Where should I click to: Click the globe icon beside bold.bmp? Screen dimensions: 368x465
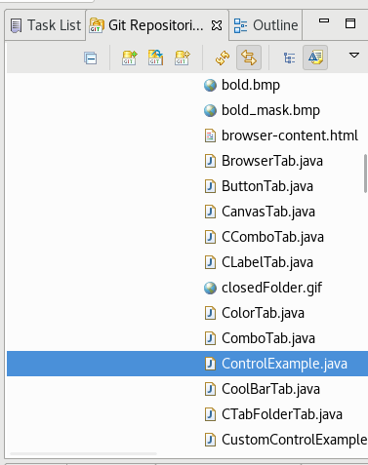pos(210,86)
